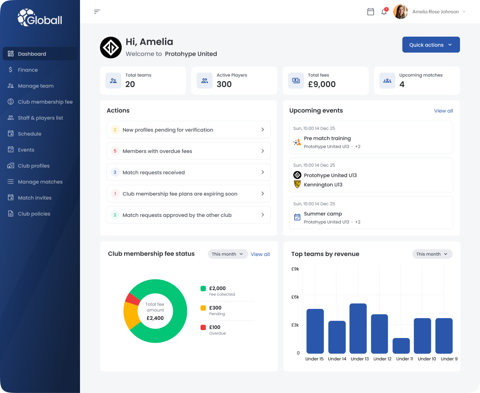
Task: Open Staff & players list
Action: click(40, 117)
